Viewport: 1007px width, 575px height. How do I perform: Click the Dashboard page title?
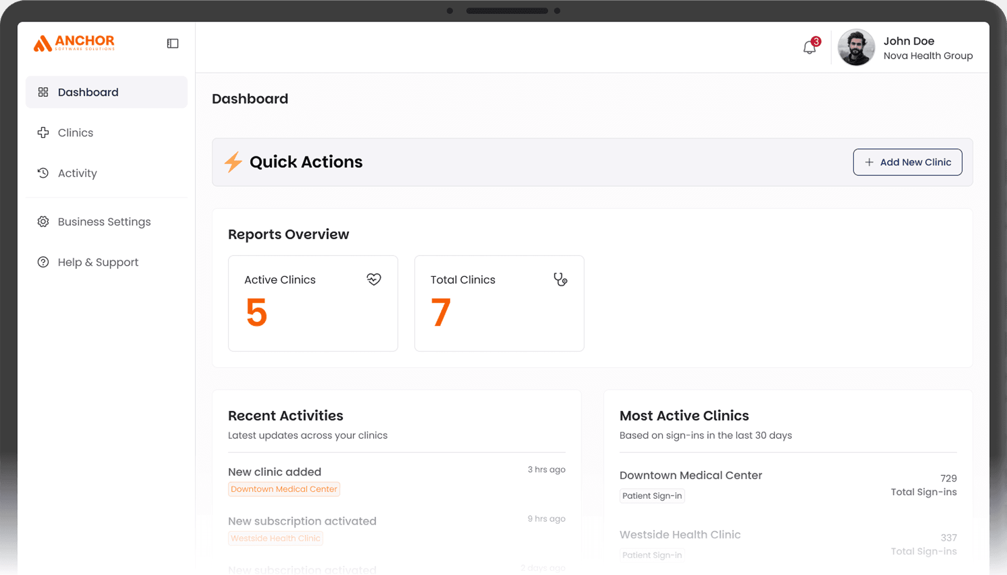pos(250,99)
